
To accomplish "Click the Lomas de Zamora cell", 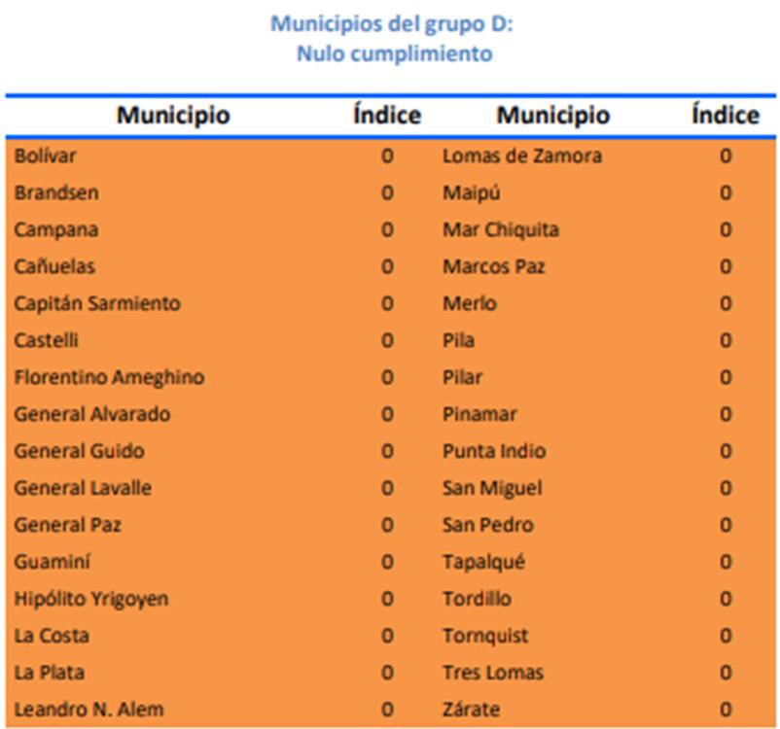I will tap(522, 156).
